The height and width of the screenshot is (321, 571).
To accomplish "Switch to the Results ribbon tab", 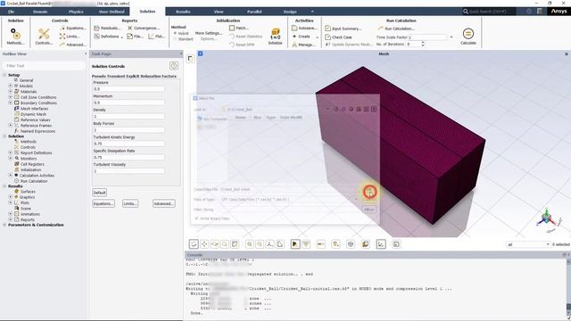I will pos(183,12).
